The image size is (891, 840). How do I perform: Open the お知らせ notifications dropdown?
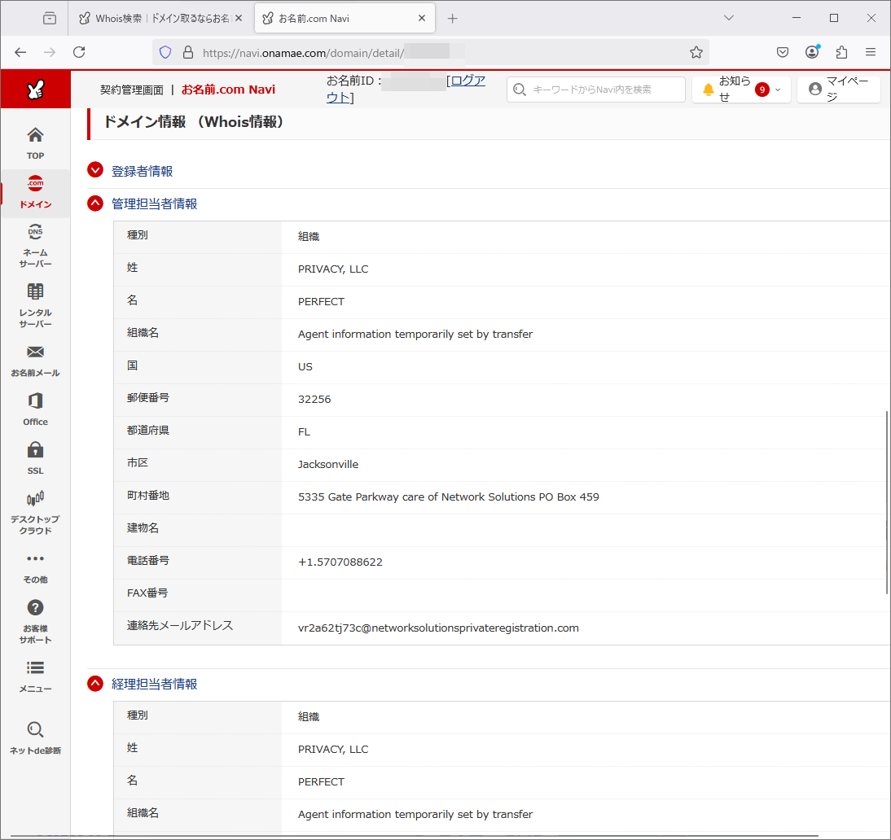pos(741,90)
